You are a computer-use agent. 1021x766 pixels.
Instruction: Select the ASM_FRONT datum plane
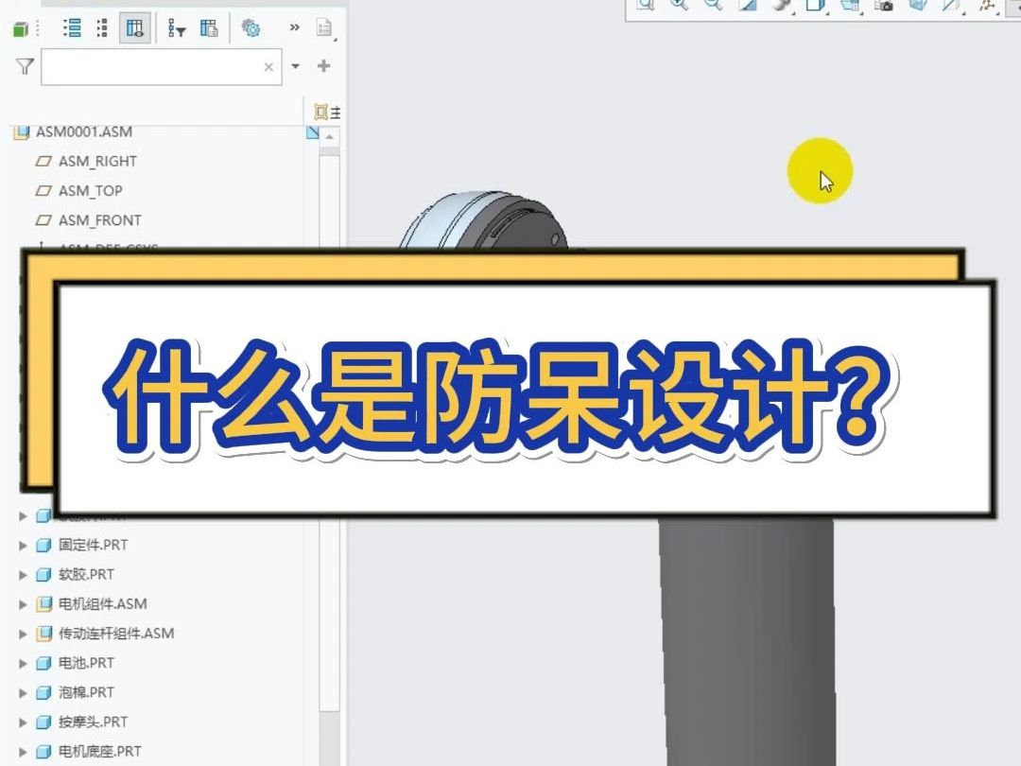coord(99,220)
